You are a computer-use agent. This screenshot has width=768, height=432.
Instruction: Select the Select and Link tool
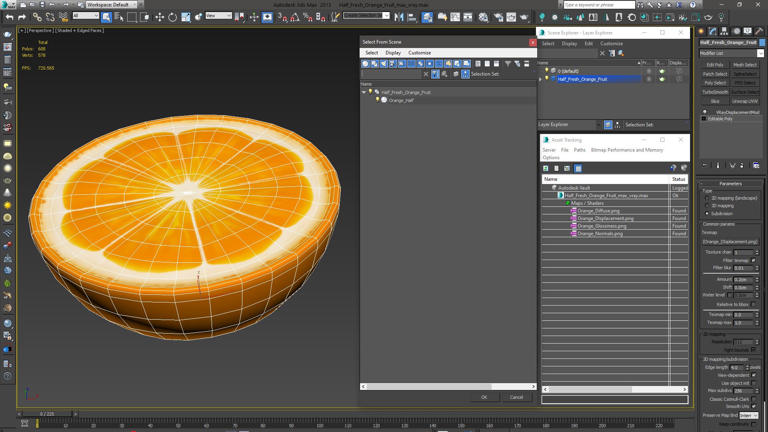point(37,17)
